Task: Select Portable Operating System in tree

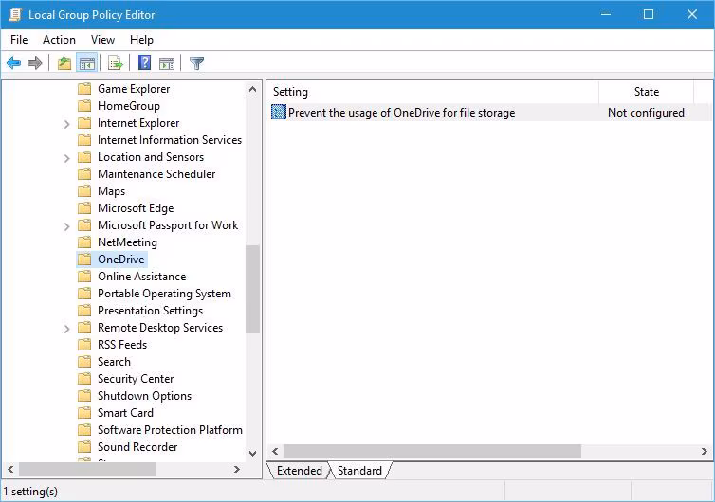Action: click(164, 294)
